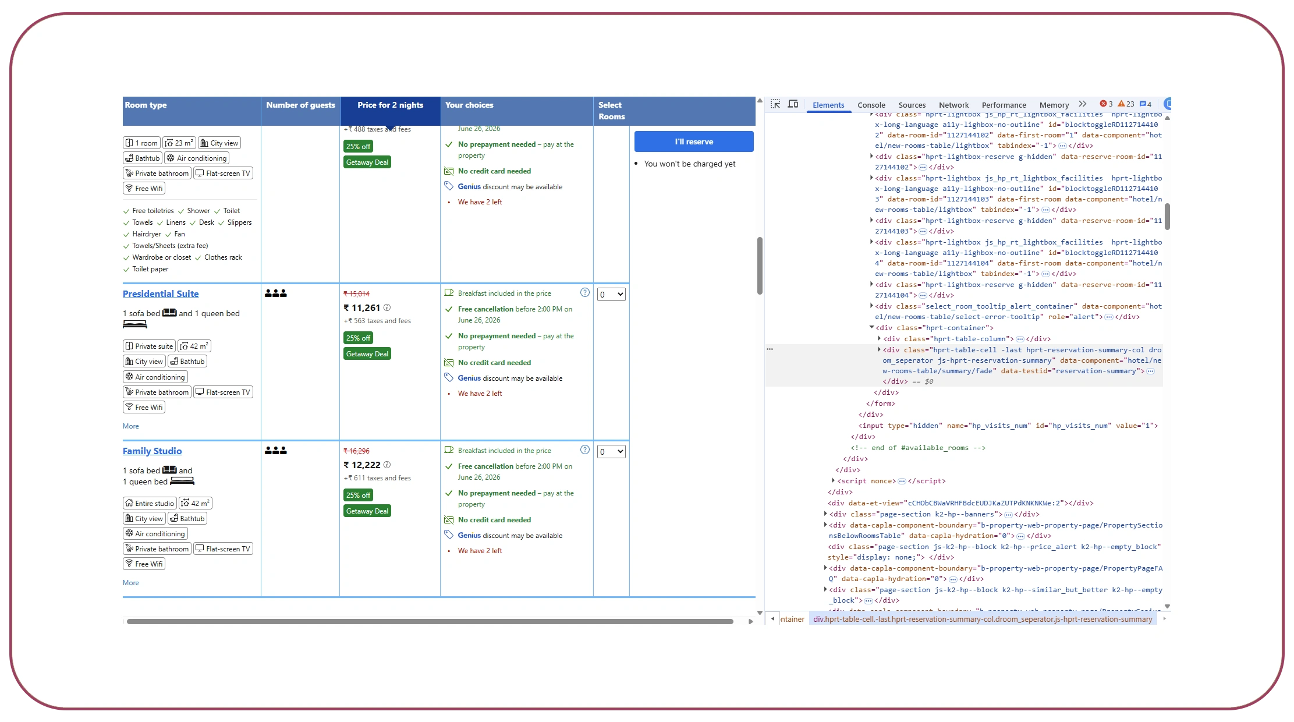This screenshot has height=722, width=1294.
Task: Click the breakfast cup icon in Presidential Suite row
Action: 449,293
